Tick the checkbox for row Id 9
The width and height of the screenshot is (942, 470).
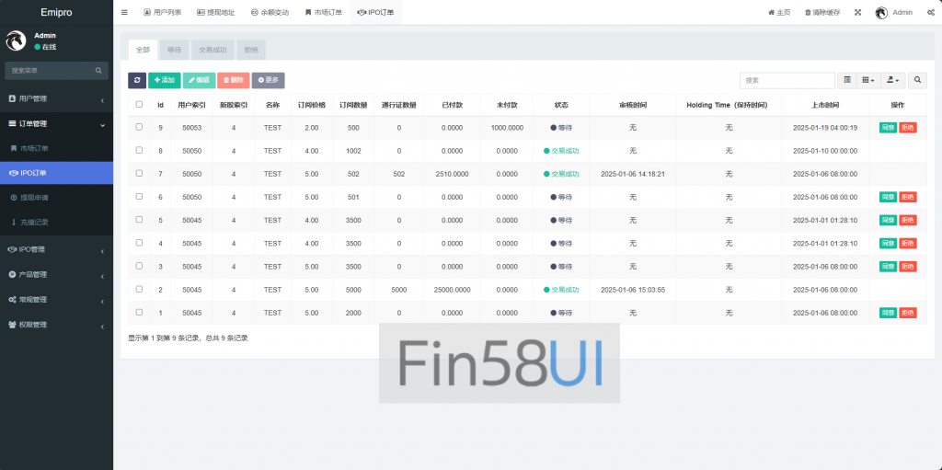139,127
